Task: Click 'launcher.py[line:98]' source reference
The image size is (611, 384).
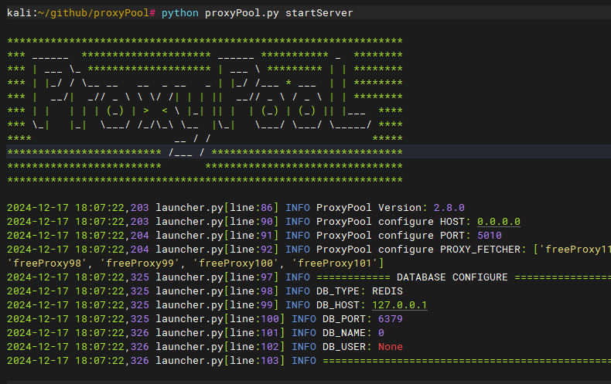Action: (x=217, y=291)
